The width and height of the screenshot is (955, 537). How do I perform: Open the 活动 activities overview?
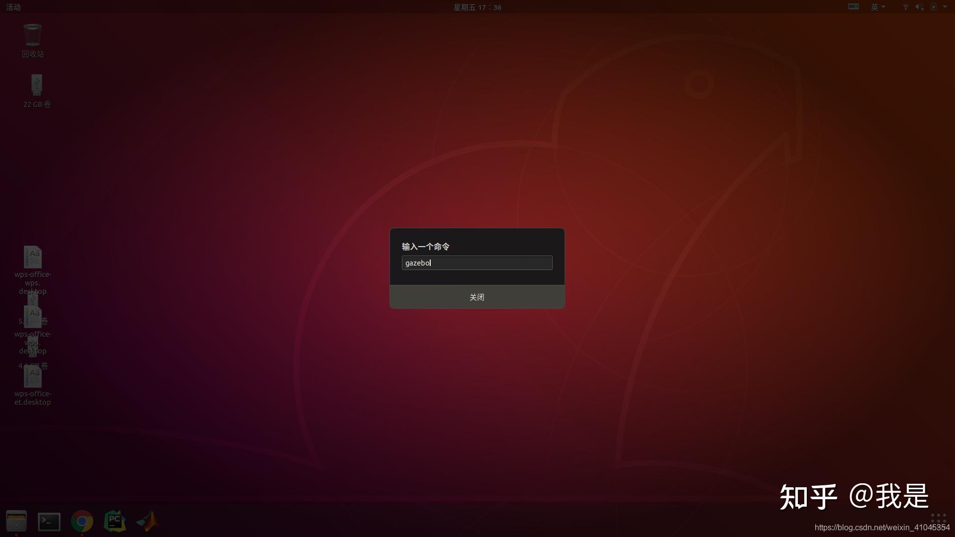tap(13, 7)
